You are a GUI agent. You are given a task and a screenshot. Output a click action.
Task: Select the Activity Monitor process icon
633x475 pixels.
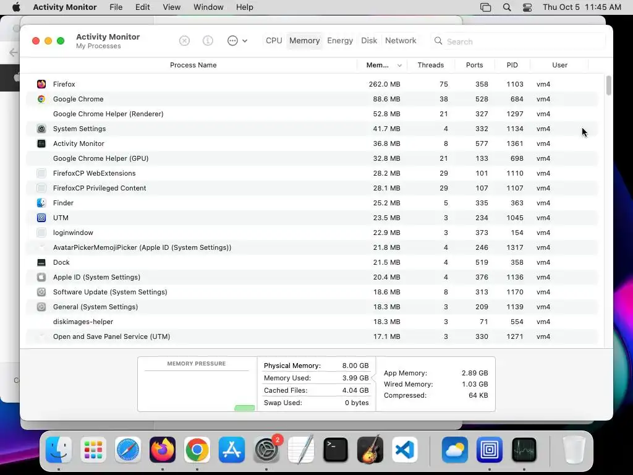41,143
